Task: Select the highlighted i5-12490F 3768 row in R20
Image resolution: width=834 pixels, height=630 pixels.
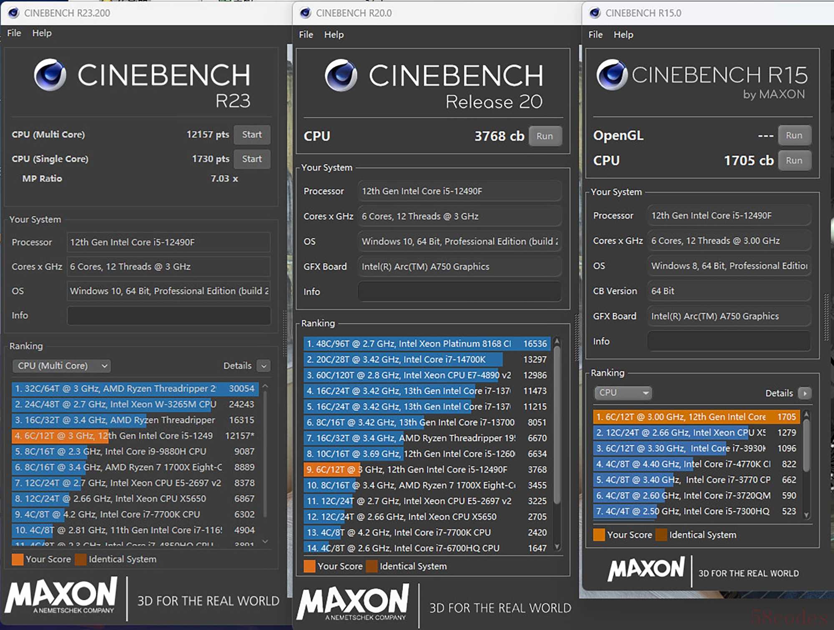Action: pos(427,469)
